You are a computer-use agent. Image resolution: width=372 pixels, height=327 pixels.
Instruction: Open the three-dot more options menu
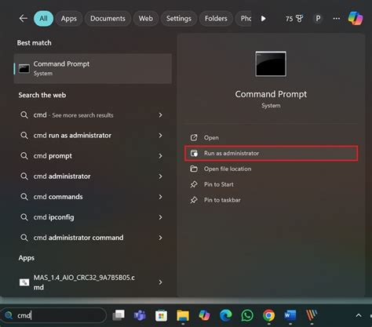(337, 19)
